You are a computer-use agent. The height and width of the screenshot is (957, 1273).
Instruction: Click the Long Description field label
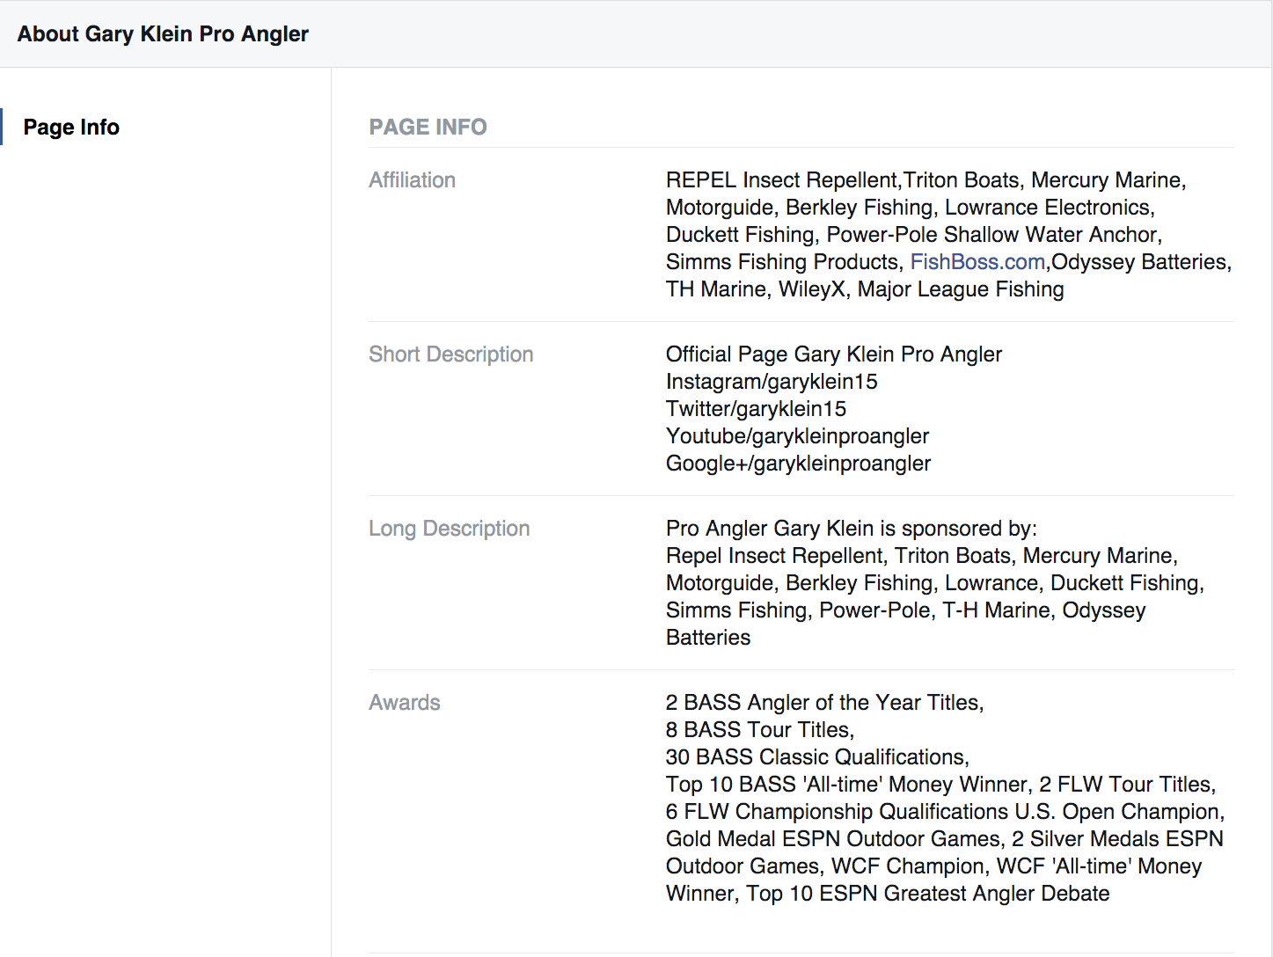(x=450, y=529)
